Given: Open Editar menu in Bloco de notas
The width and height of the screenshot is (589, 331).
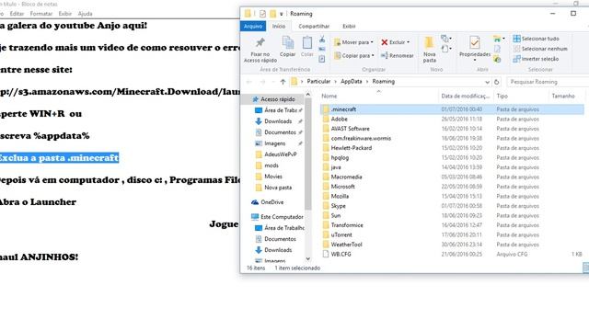Looking at the screenshot, I should coord(17,14).
